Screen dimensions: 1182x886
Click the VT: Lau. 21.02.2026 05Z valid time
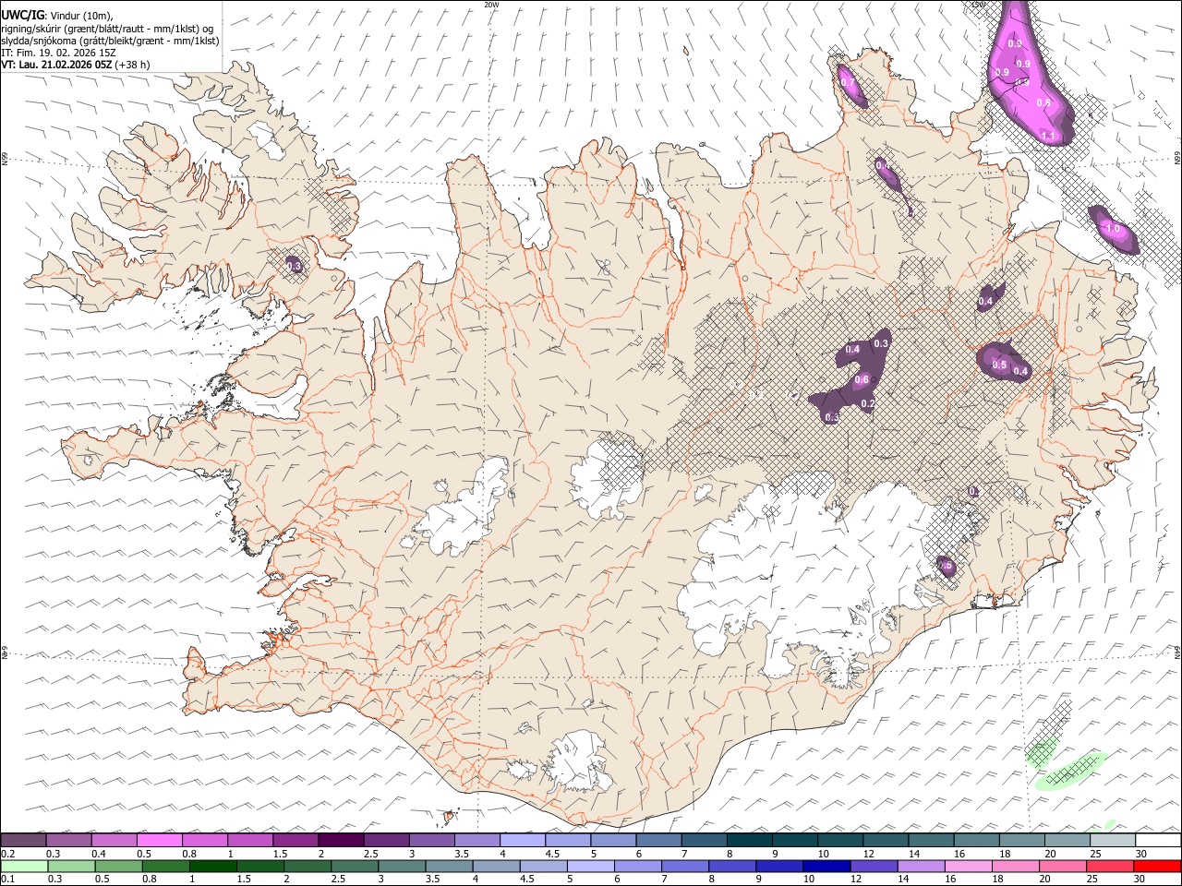pos(56,65)
